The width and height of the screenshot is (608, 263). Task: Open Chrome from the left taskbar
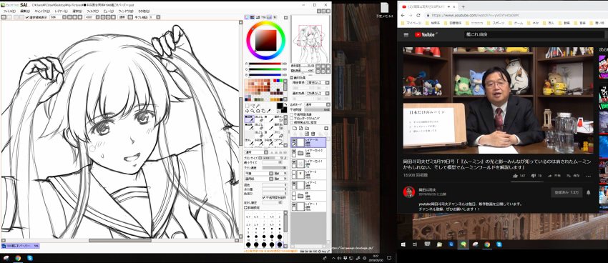(x=18, y=258)
